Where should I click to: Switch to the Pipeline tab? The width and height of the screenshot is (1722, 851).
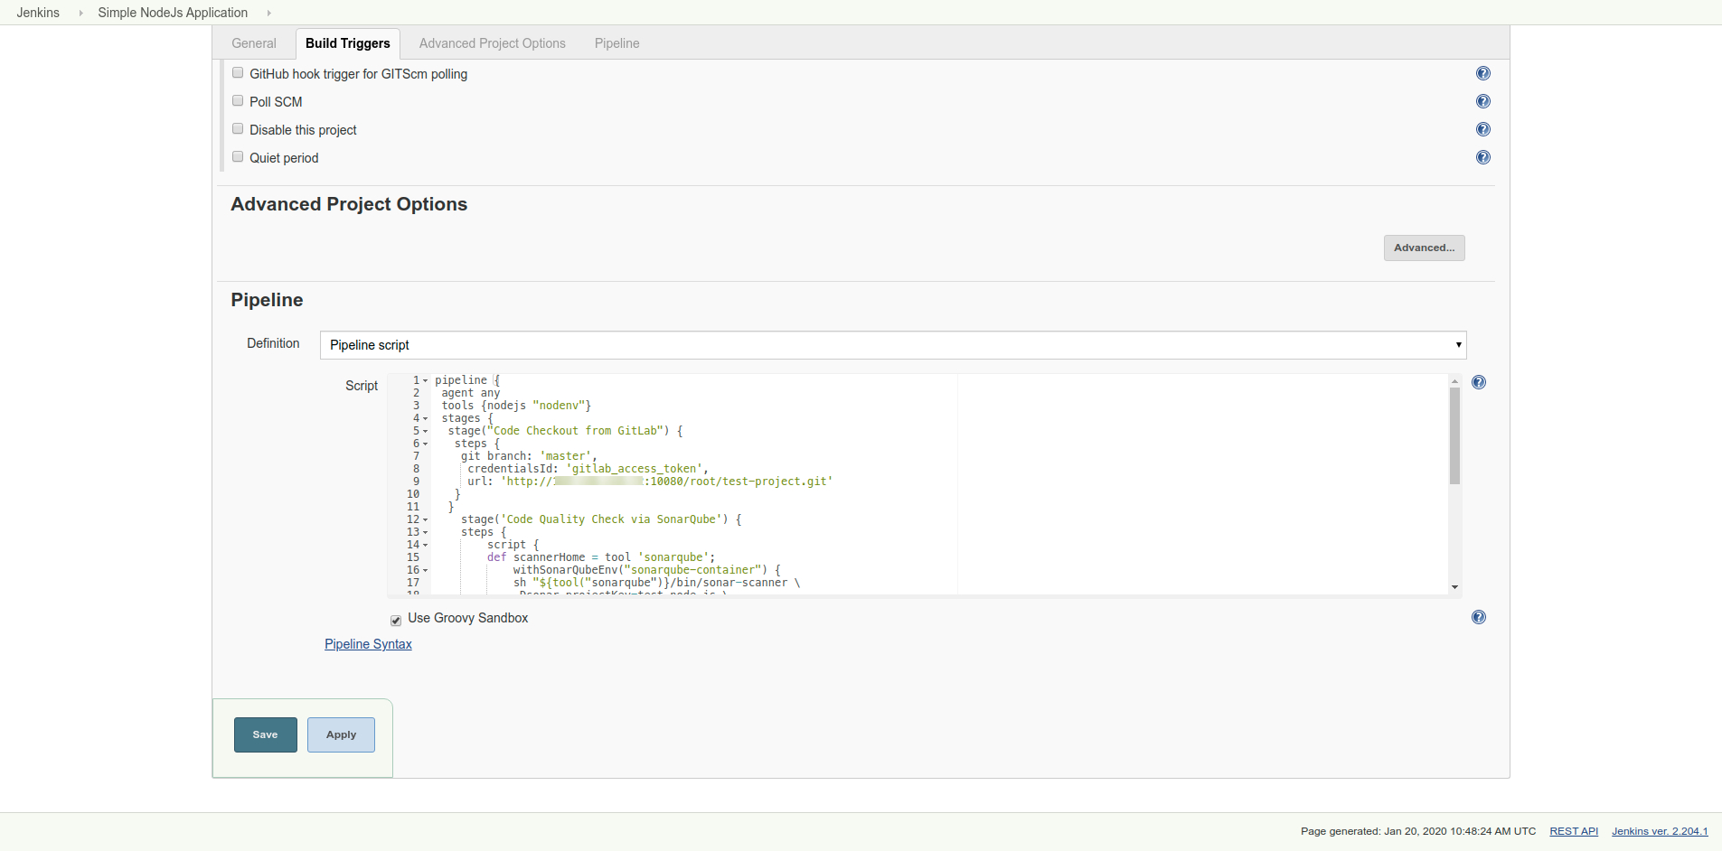coord(616,43)
